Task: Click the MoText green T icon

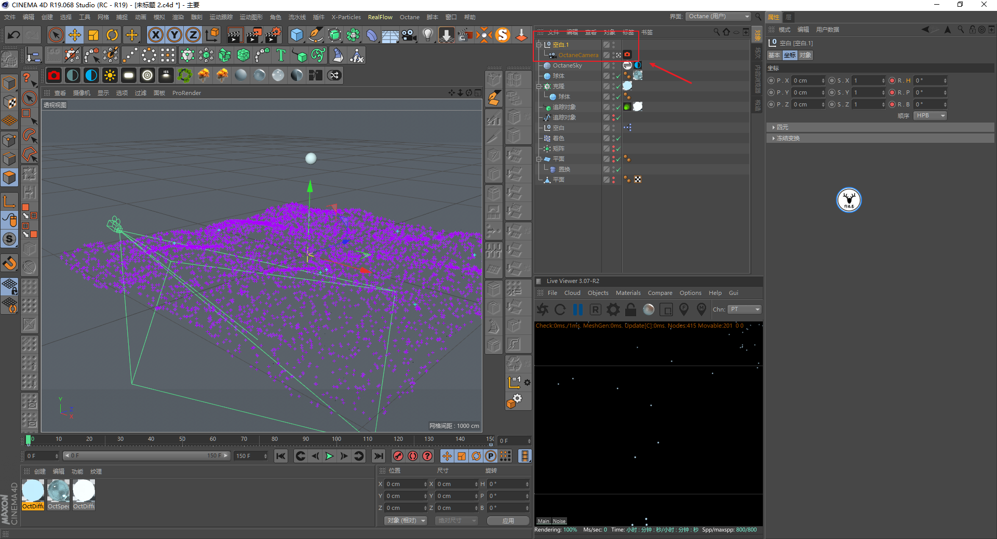Action: (x=281, y=55)
